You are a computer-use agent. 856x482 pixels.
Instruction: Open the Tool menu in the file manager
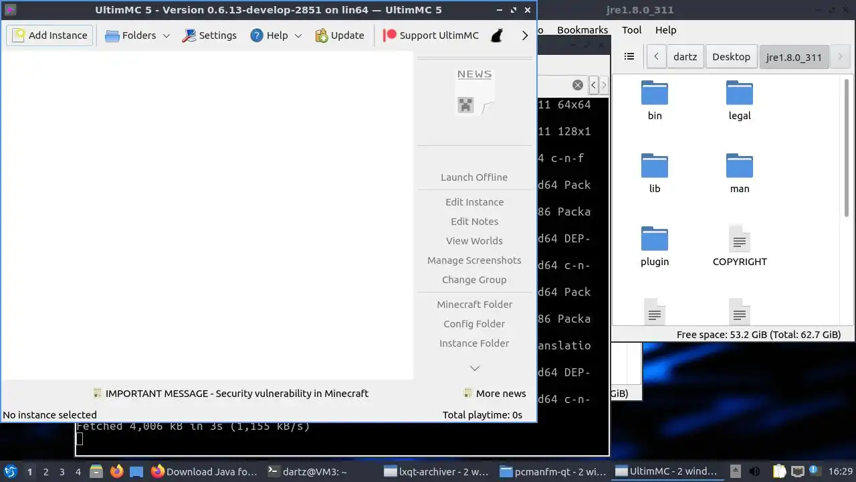coord(631,30)
